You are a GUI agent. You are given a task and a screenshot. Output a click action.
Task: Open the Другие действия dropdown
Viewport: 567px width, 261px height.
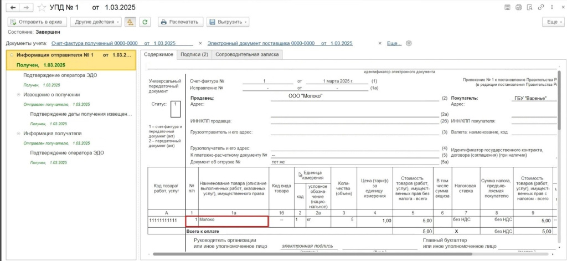[96, 22]
